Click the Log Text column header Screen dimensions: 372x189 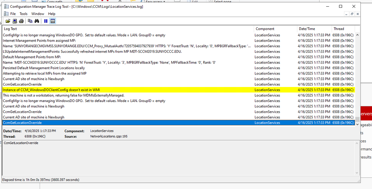pyautogui.click(x=128, y=29)
